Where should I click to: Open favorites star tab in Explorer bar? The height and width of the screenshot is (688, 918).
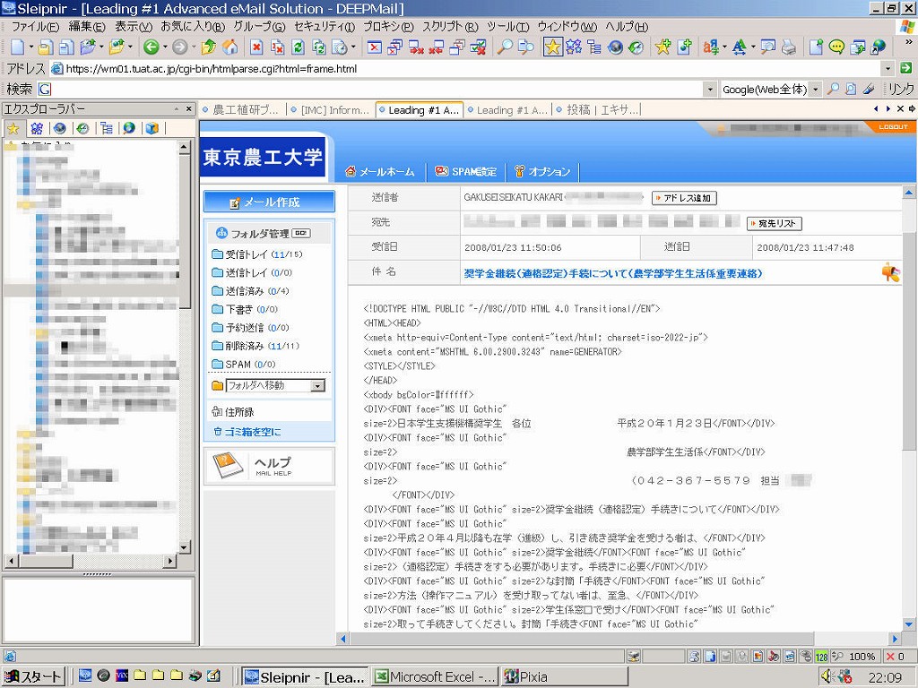(x=13, y=128)
